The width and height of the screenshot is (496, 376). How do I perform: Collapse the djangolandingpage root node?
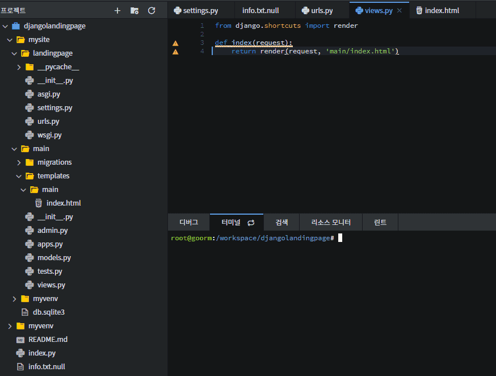coord(5,26)
